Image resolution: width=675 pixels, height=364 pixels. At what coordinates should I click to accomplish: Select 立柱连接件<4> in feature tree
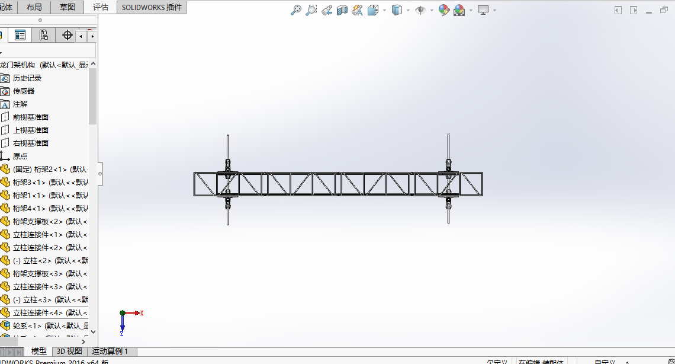(50, 313)
